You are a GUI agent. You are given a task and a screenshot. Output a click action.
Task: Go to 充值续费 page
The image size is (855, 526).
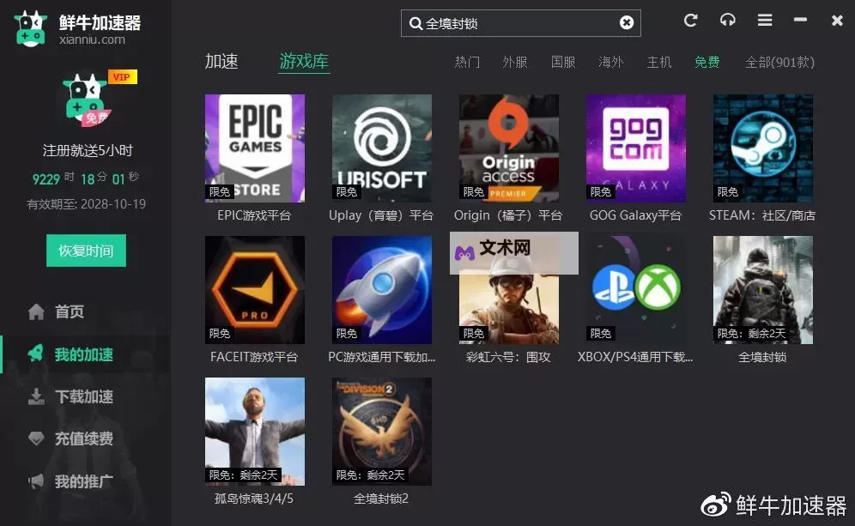pos(86,438)
